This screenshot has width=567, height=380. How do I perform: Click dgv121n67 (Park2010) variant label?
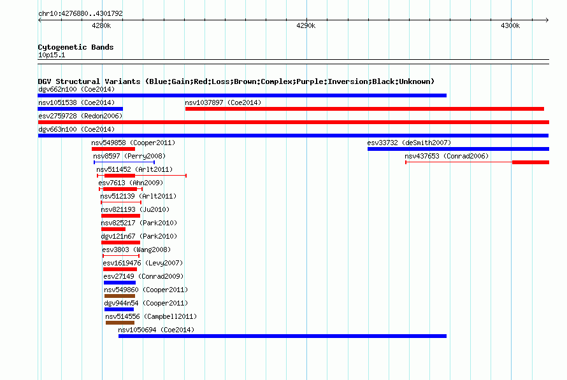point(139,236)
